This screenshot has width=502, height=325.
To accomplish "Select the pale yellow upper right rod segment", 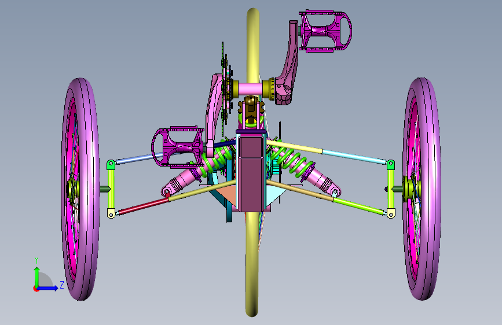I will click(x=295, y=146).
